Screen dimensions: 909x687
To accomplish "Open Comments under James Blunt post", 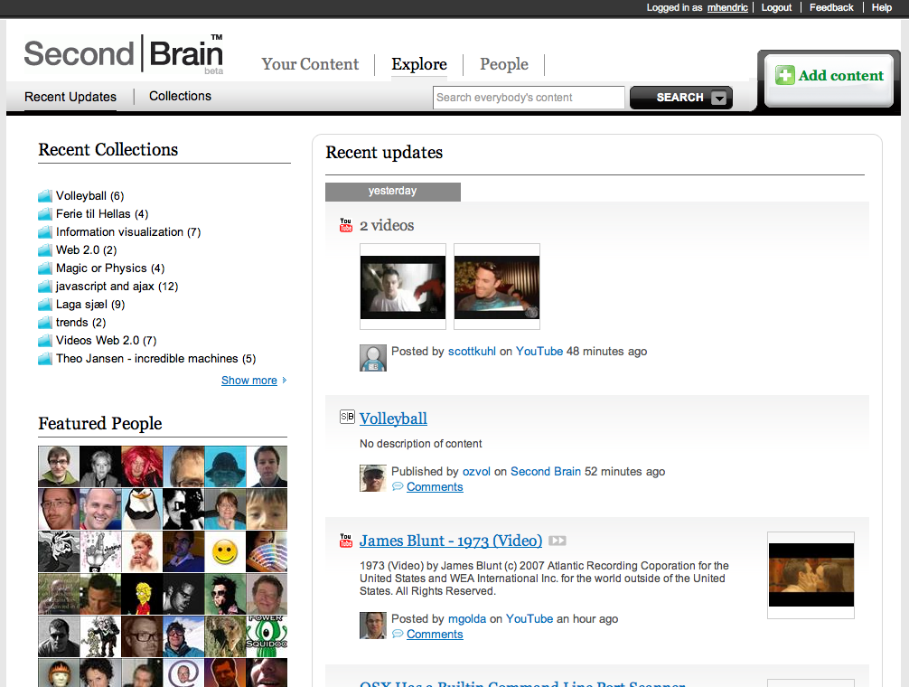I will pyautogui.click(x=435, y=635).
